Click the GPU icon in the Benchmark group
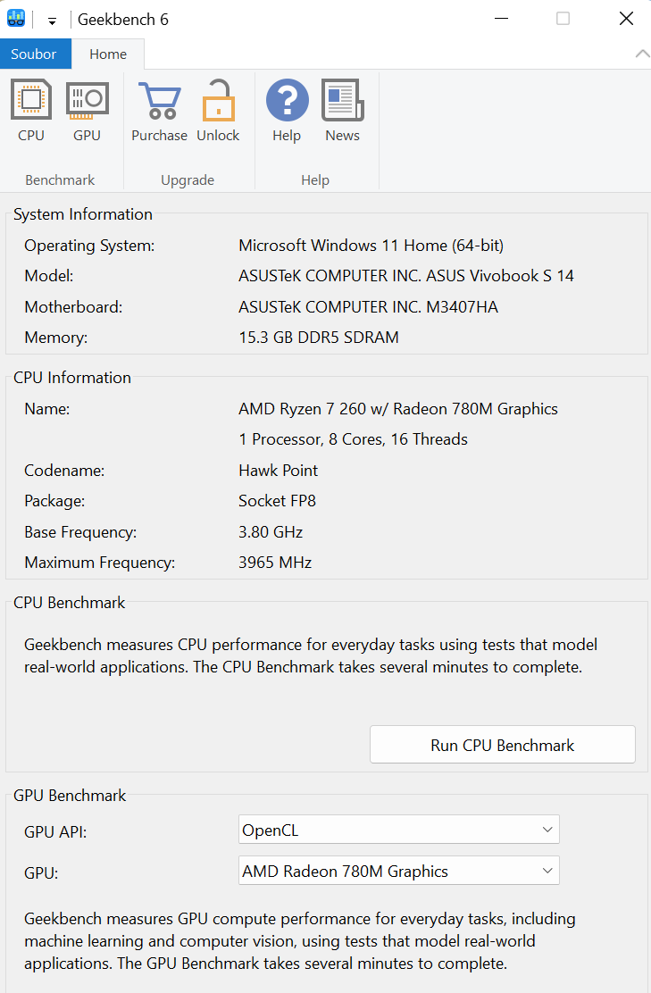The width and height of the screenshot is (651, 993). click(x=87, y=99)
